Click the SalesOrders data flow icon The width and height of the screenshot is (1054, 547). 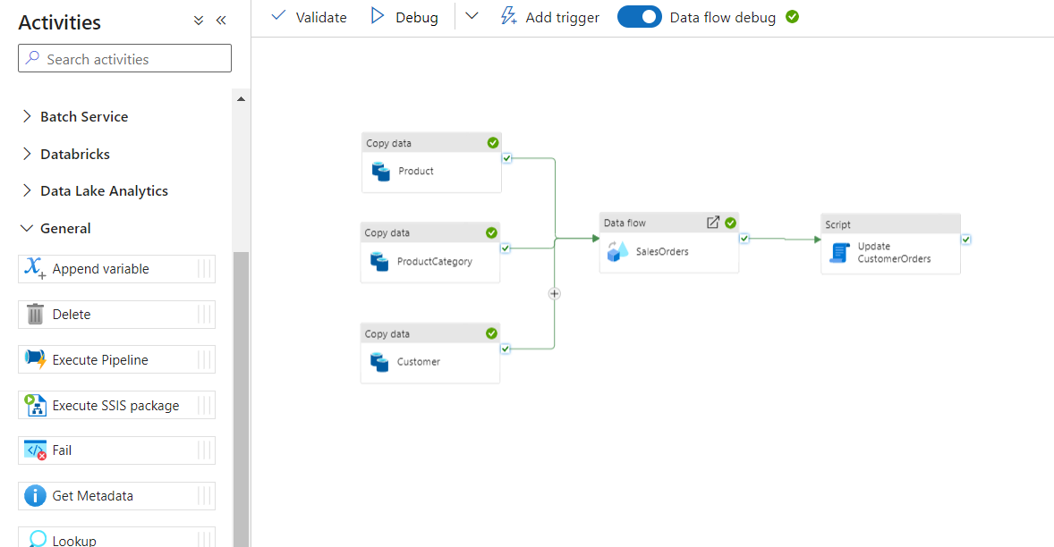(617, 252)
